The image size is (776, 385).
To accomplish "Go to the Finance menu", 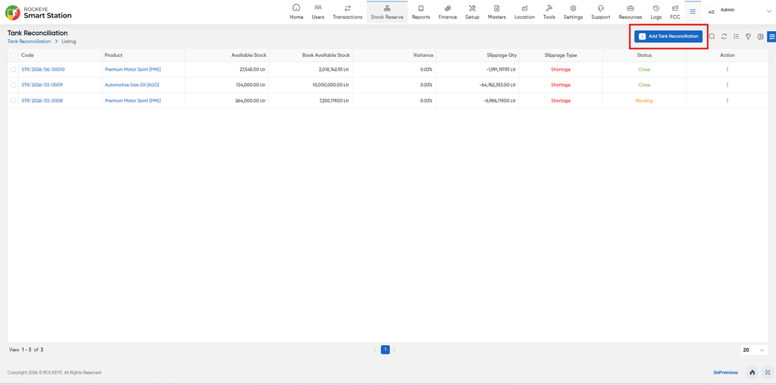I will [x=447, y=12].
